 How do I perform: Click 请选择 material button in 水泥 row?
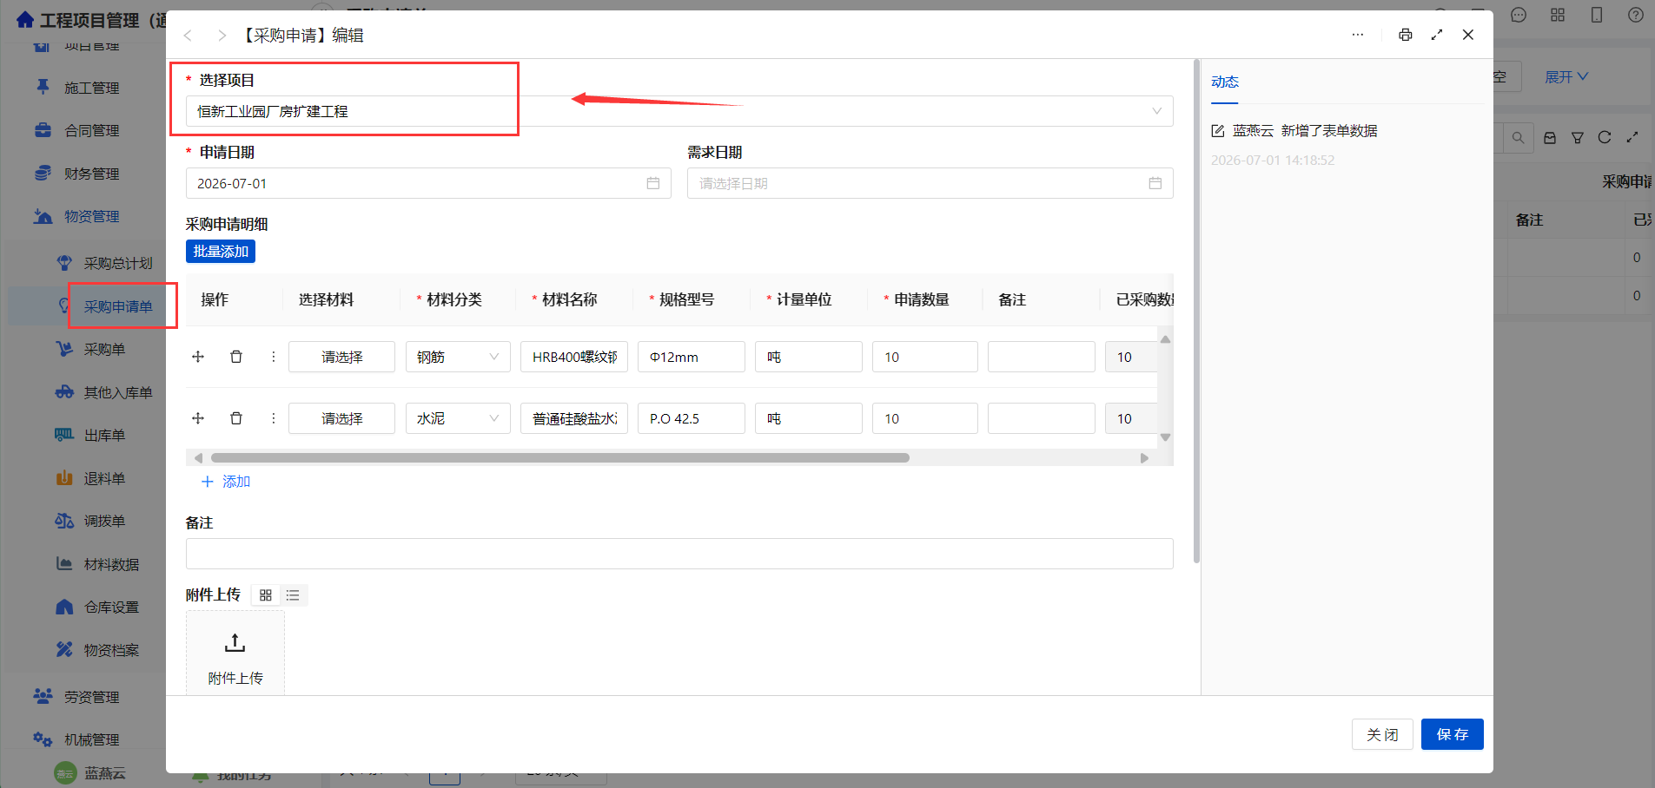(x=341, y=418)
